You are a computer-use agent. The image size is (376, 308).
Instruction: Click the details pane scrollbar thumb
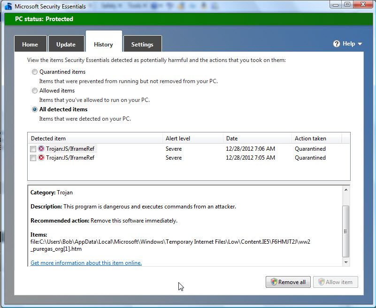346,231
